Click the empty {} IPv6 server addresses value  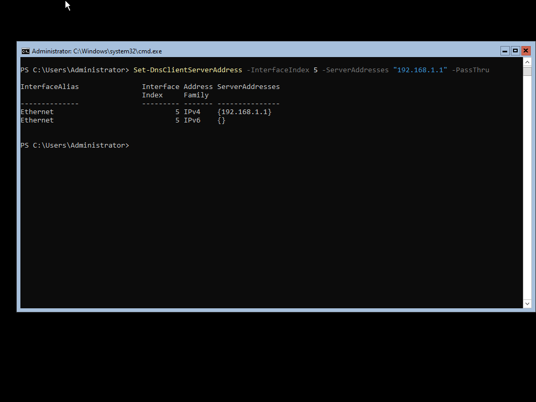point(221,120)
